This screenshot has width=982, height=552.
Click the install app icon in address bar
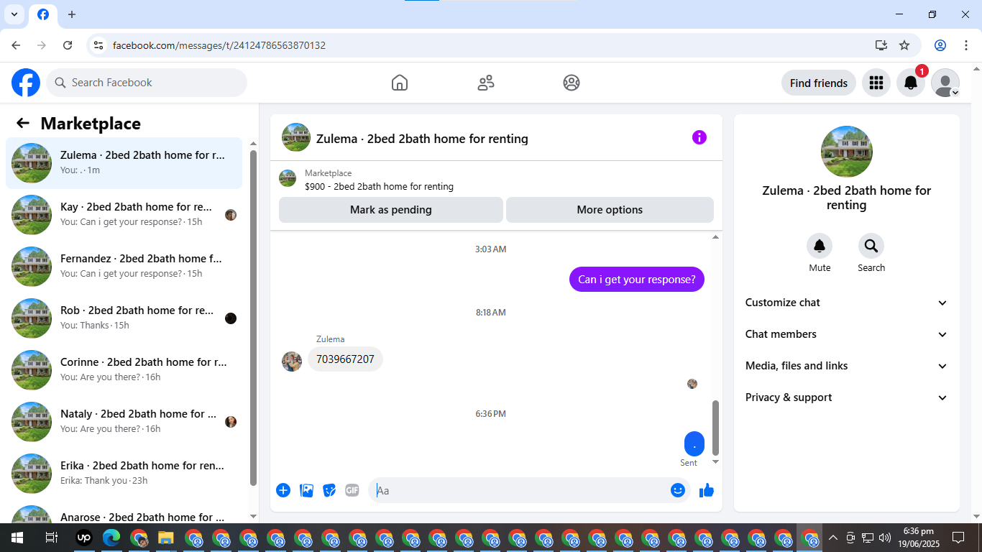click(881, 45)
